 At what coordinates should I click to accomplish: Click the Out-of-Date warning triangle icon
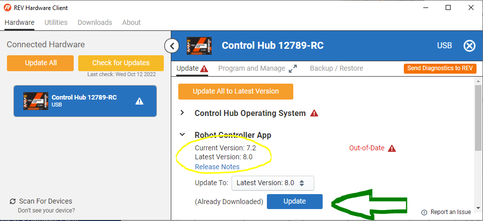pos(392,148)
